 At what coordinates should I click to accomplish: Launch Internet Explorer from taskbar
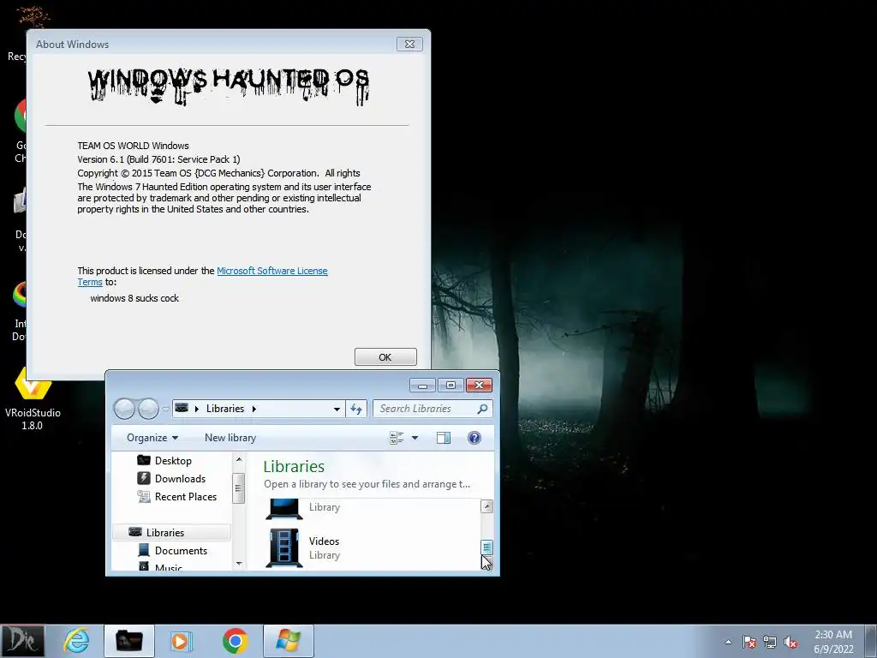(76, 641)
